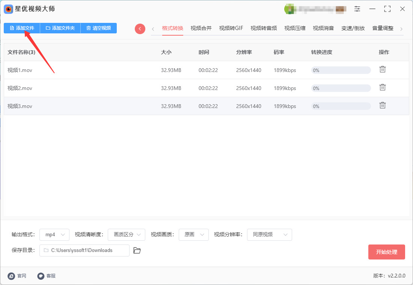
Task: Click the 添加文件夹 button
Action: click(x=60, y=28)
